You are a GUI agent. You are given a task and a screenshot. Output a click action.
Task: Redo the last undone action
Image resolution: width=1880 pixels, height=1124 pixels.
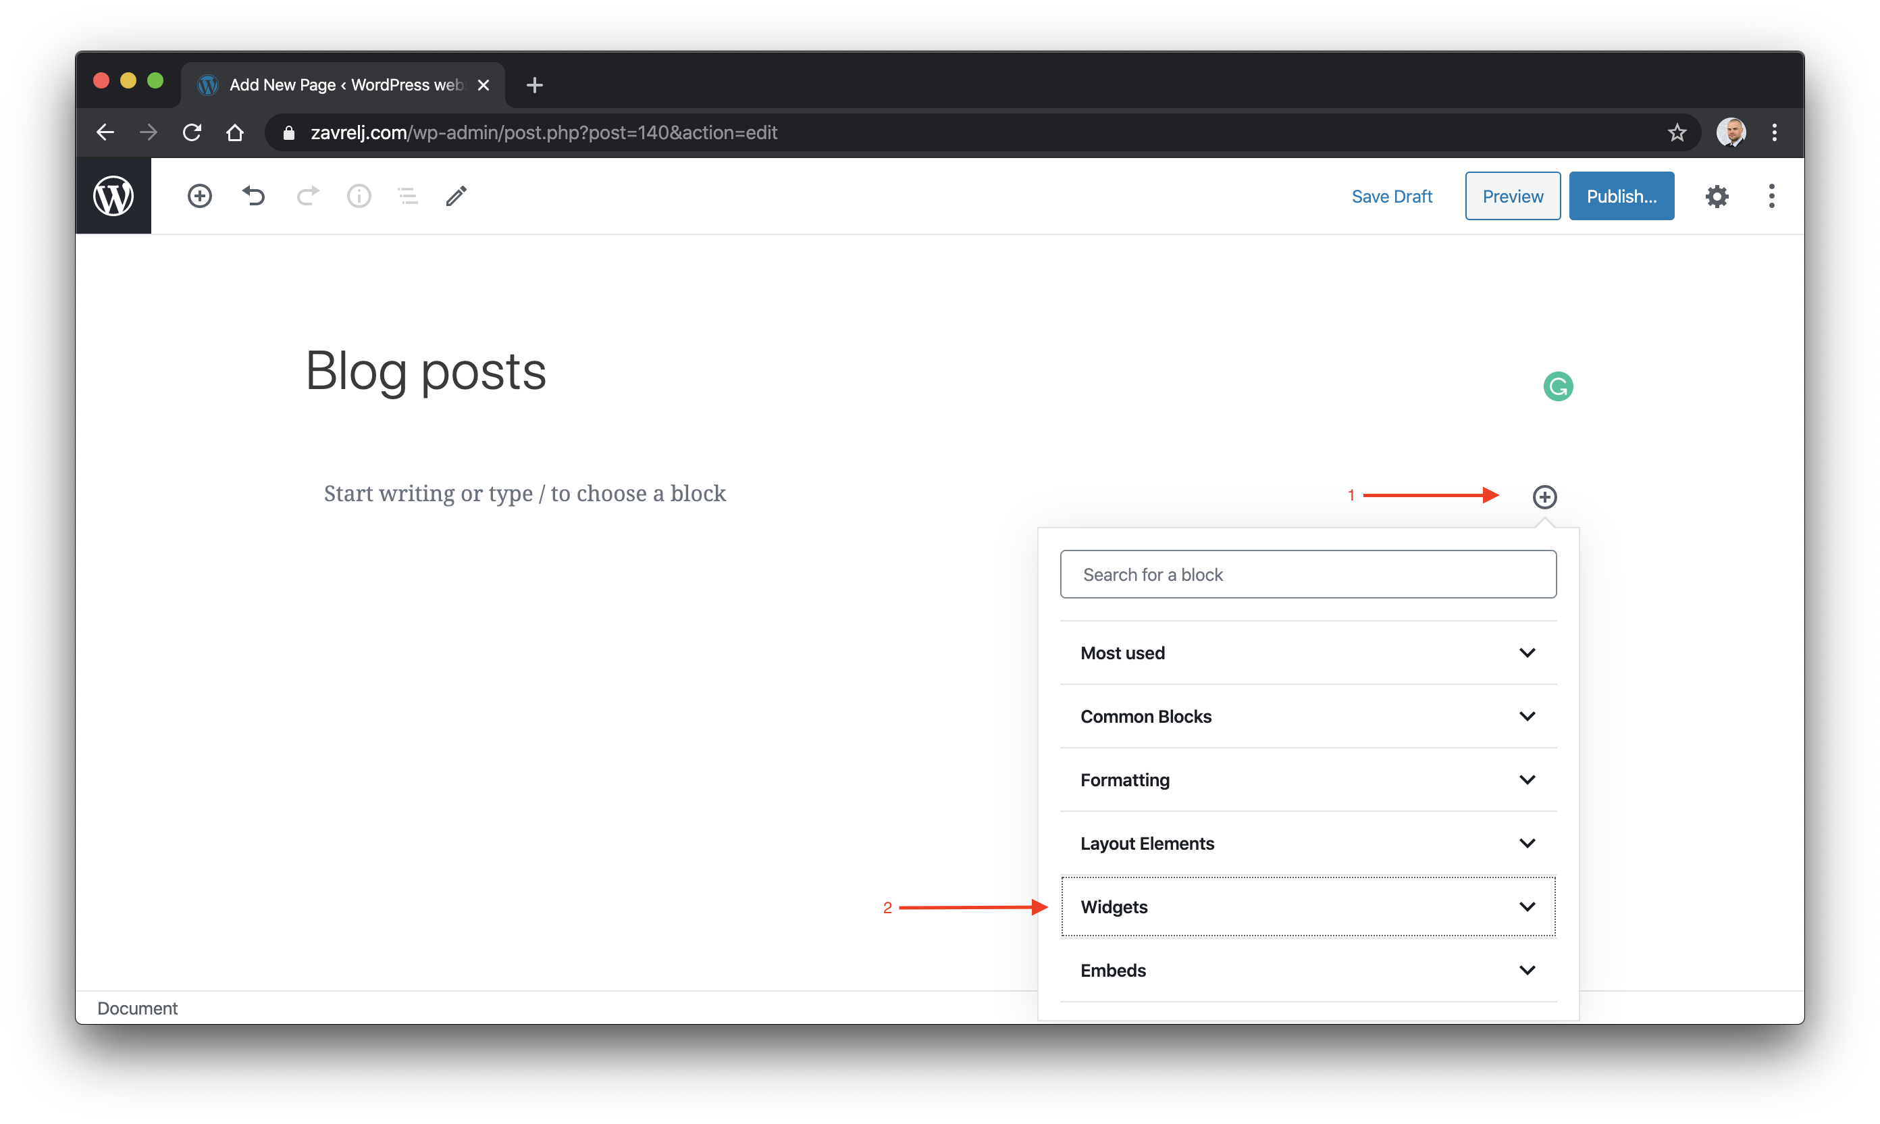(x=307, y=196)
